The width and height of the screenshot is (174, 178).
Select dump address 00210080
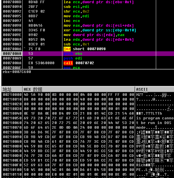(12, 132)
